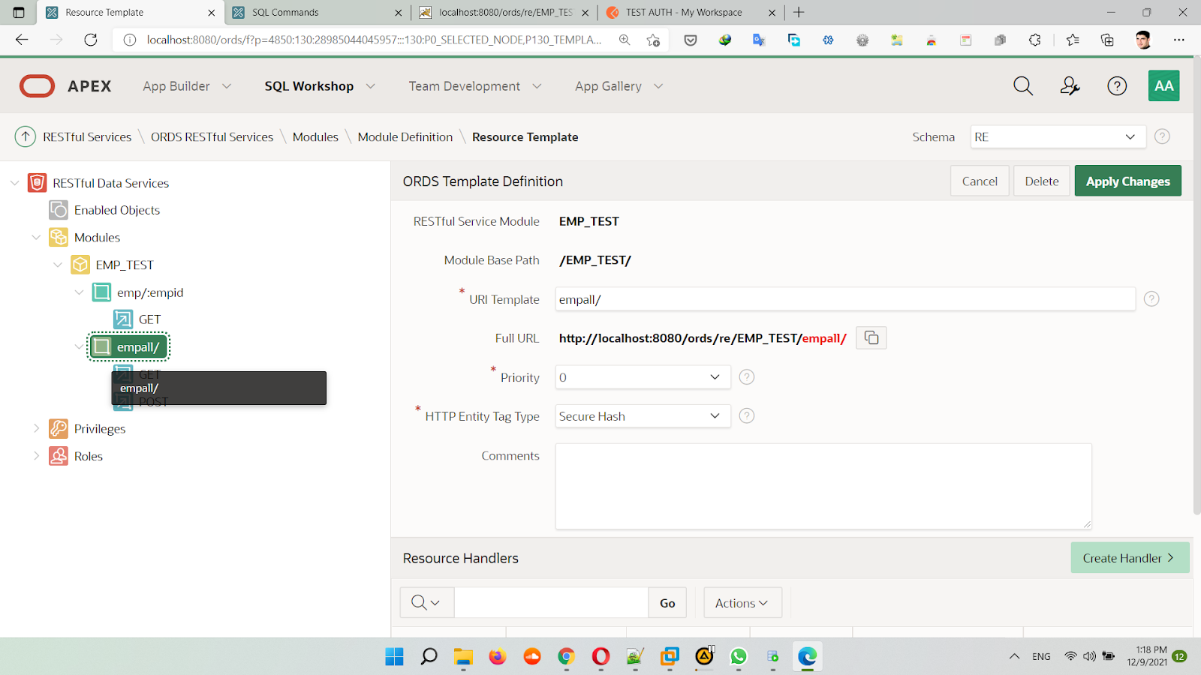Click help icon beside URI Template field
Viewport: 1201px width, 675px height.
(x=1151, y=299)
